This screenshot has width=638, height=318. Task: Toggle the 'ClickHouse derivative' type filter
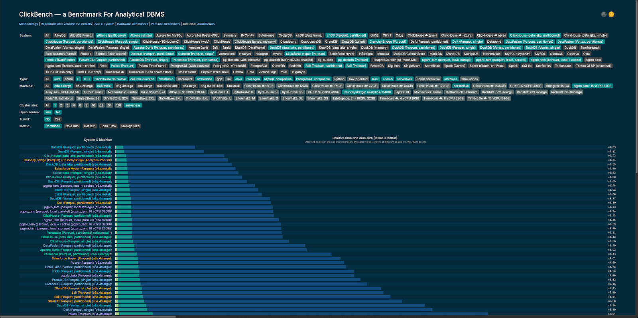[x=110, y=79]
